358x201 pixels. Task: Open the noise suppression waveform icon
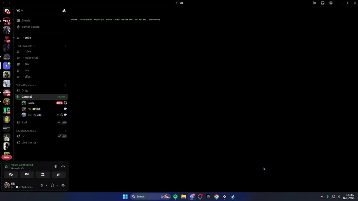click(56, 166)
